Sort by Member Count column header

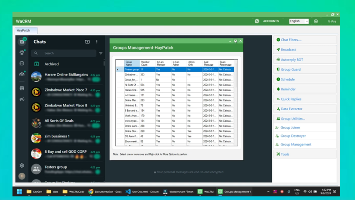tap(147, 63)
